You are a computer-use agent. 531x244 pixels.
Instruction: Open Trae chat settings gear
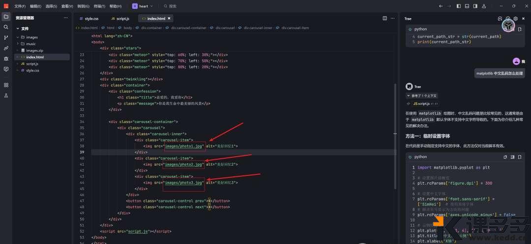515,19
